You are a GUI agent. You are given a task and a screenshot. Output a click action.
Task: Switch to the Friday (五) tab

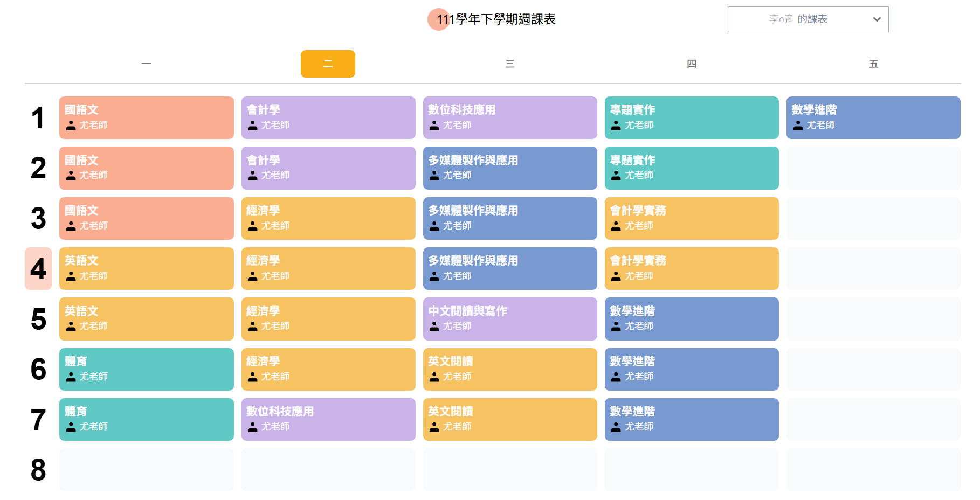point(873,64)
